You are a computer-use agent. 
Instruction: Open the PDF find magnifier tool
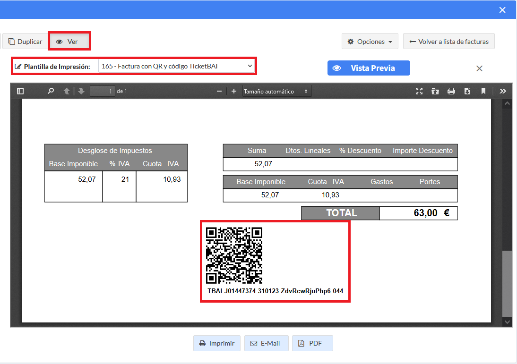point(51,91)
